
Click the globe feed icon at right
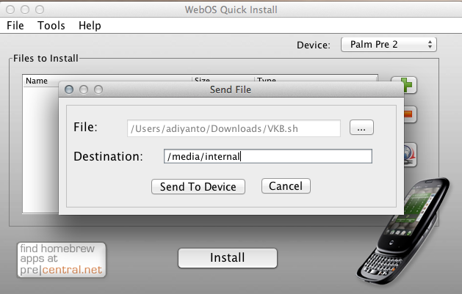[410, 155]
